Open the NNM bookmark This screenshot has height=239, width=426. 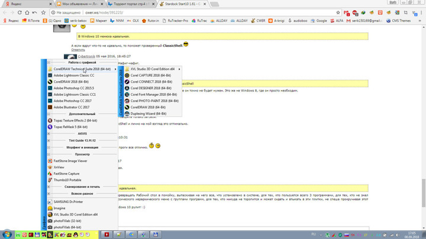click(x=117, y=21)
